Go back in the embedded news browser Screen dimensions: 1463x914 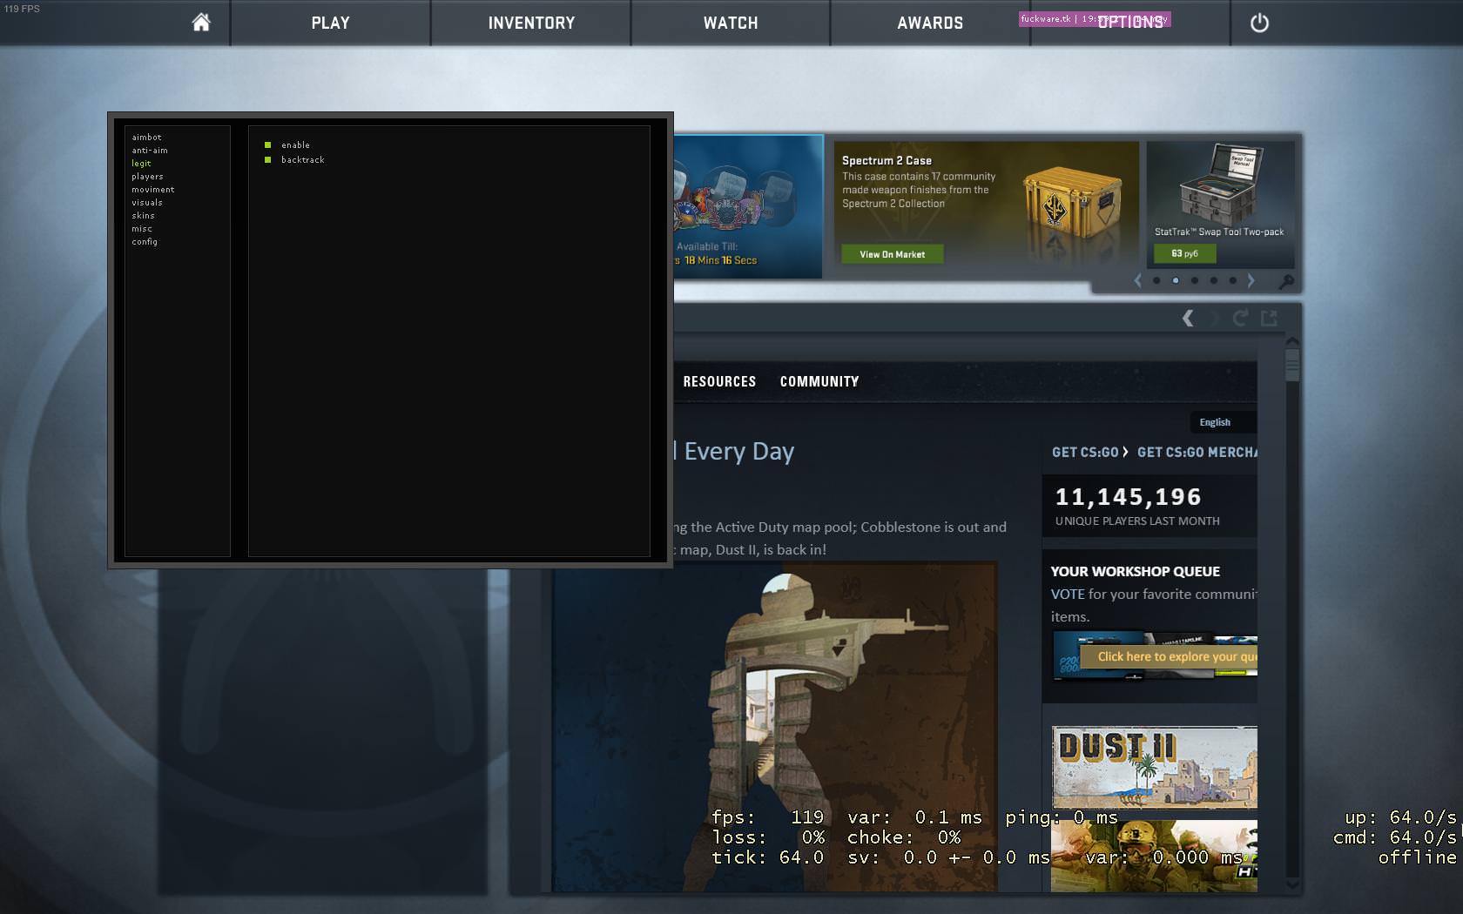coord(1188,319)
